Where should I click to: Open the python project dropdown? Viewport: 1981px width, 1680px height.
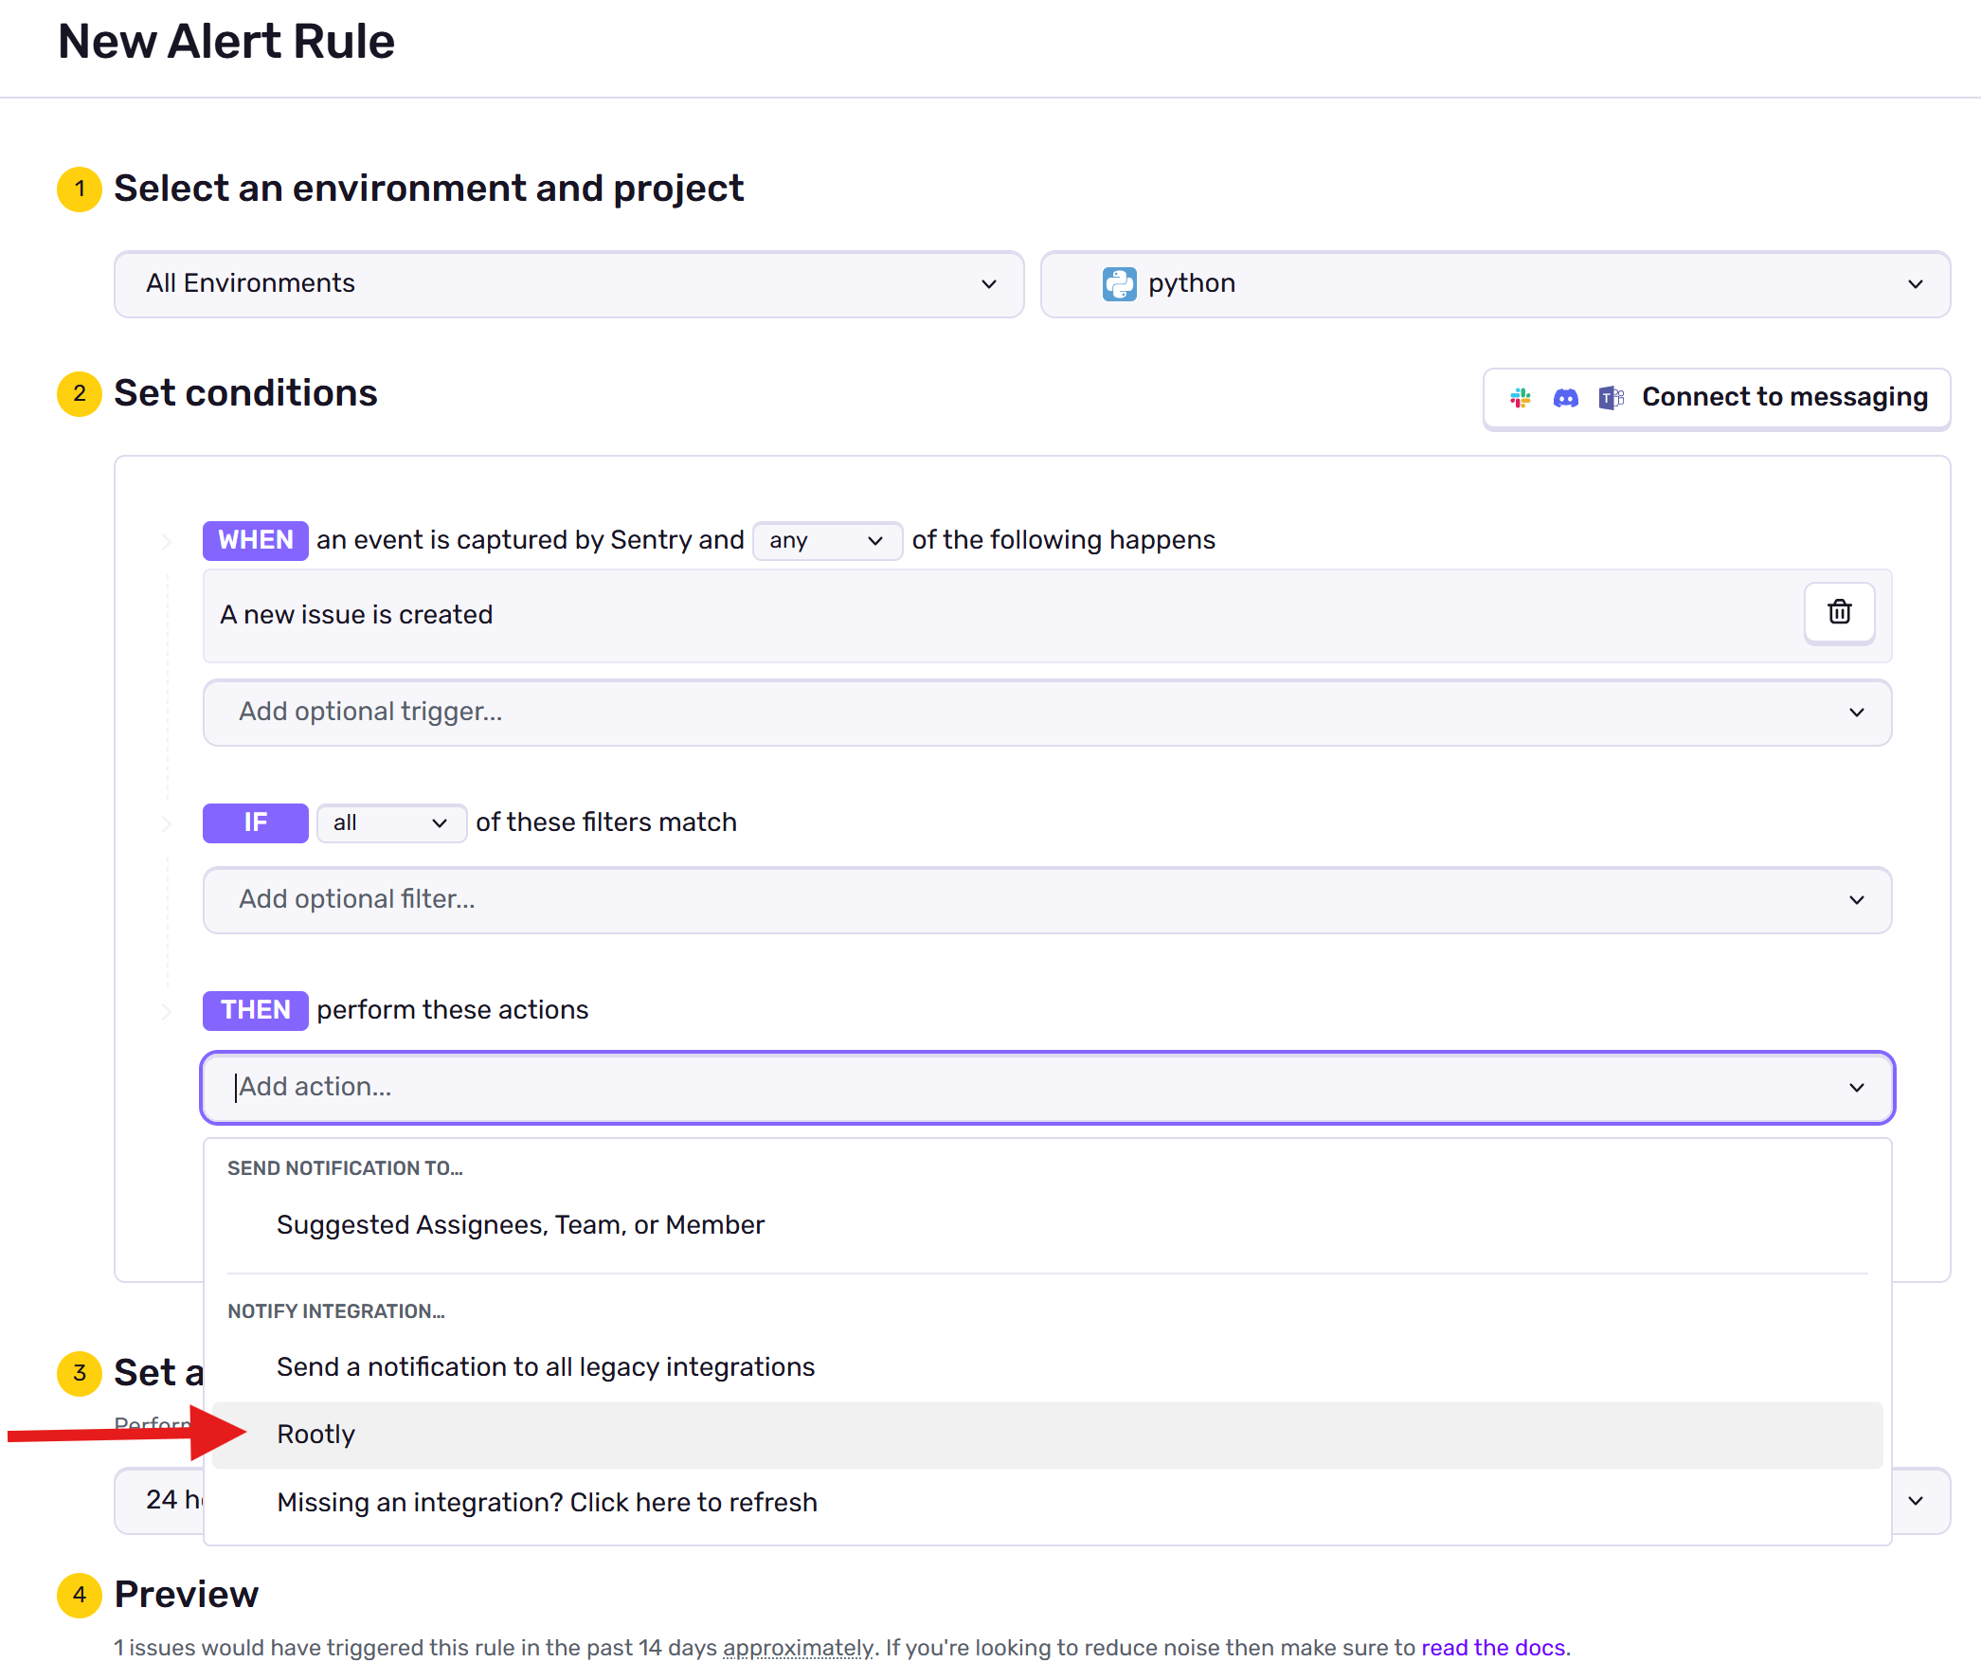[x=1495, y=284]
